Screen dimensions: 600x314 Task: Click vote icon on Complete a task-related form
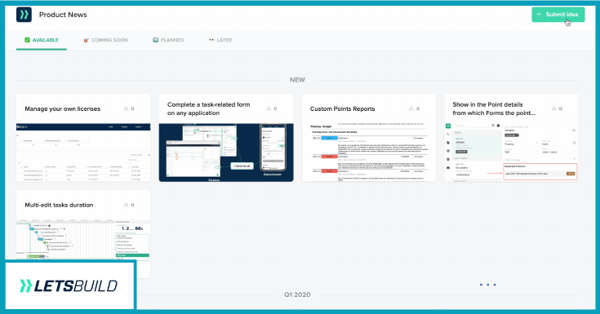[269, 108]
